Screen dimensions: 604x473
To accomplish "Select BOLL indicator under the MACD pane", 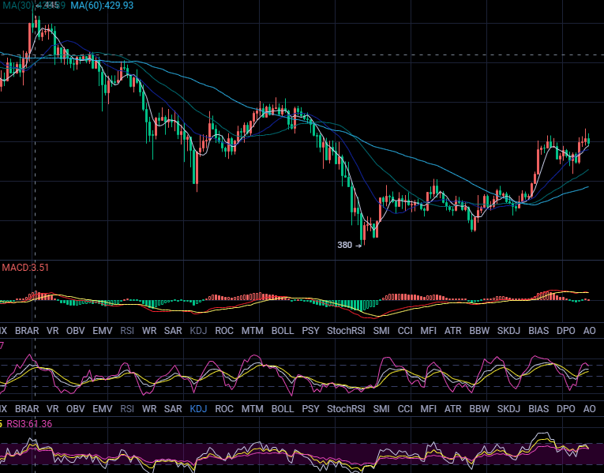I will click(283, 331).
